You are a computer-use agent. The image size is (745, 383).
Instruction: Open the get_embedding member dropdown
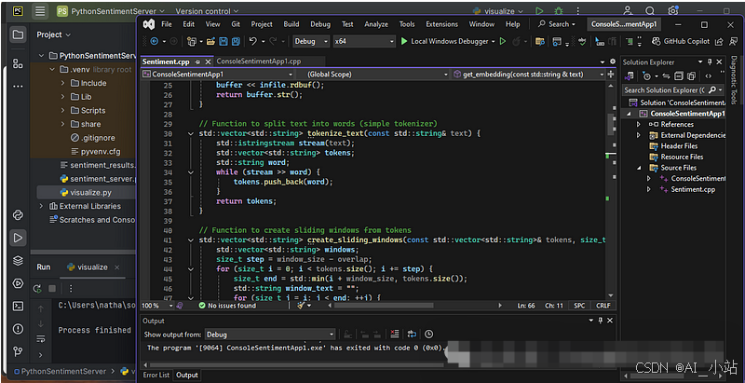click(x=528, y=75)
